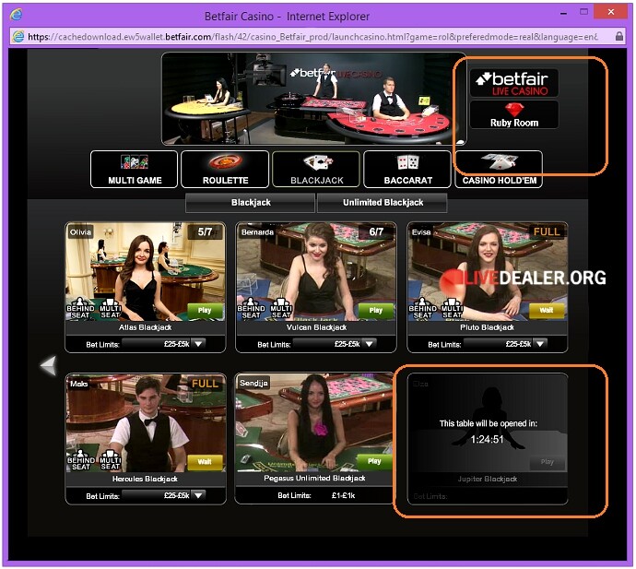The image size is (636, 569).
Task: Switch to the Unlimited Blackjack sub-tab
Action: pyautogui.click(x=383, y=203)
